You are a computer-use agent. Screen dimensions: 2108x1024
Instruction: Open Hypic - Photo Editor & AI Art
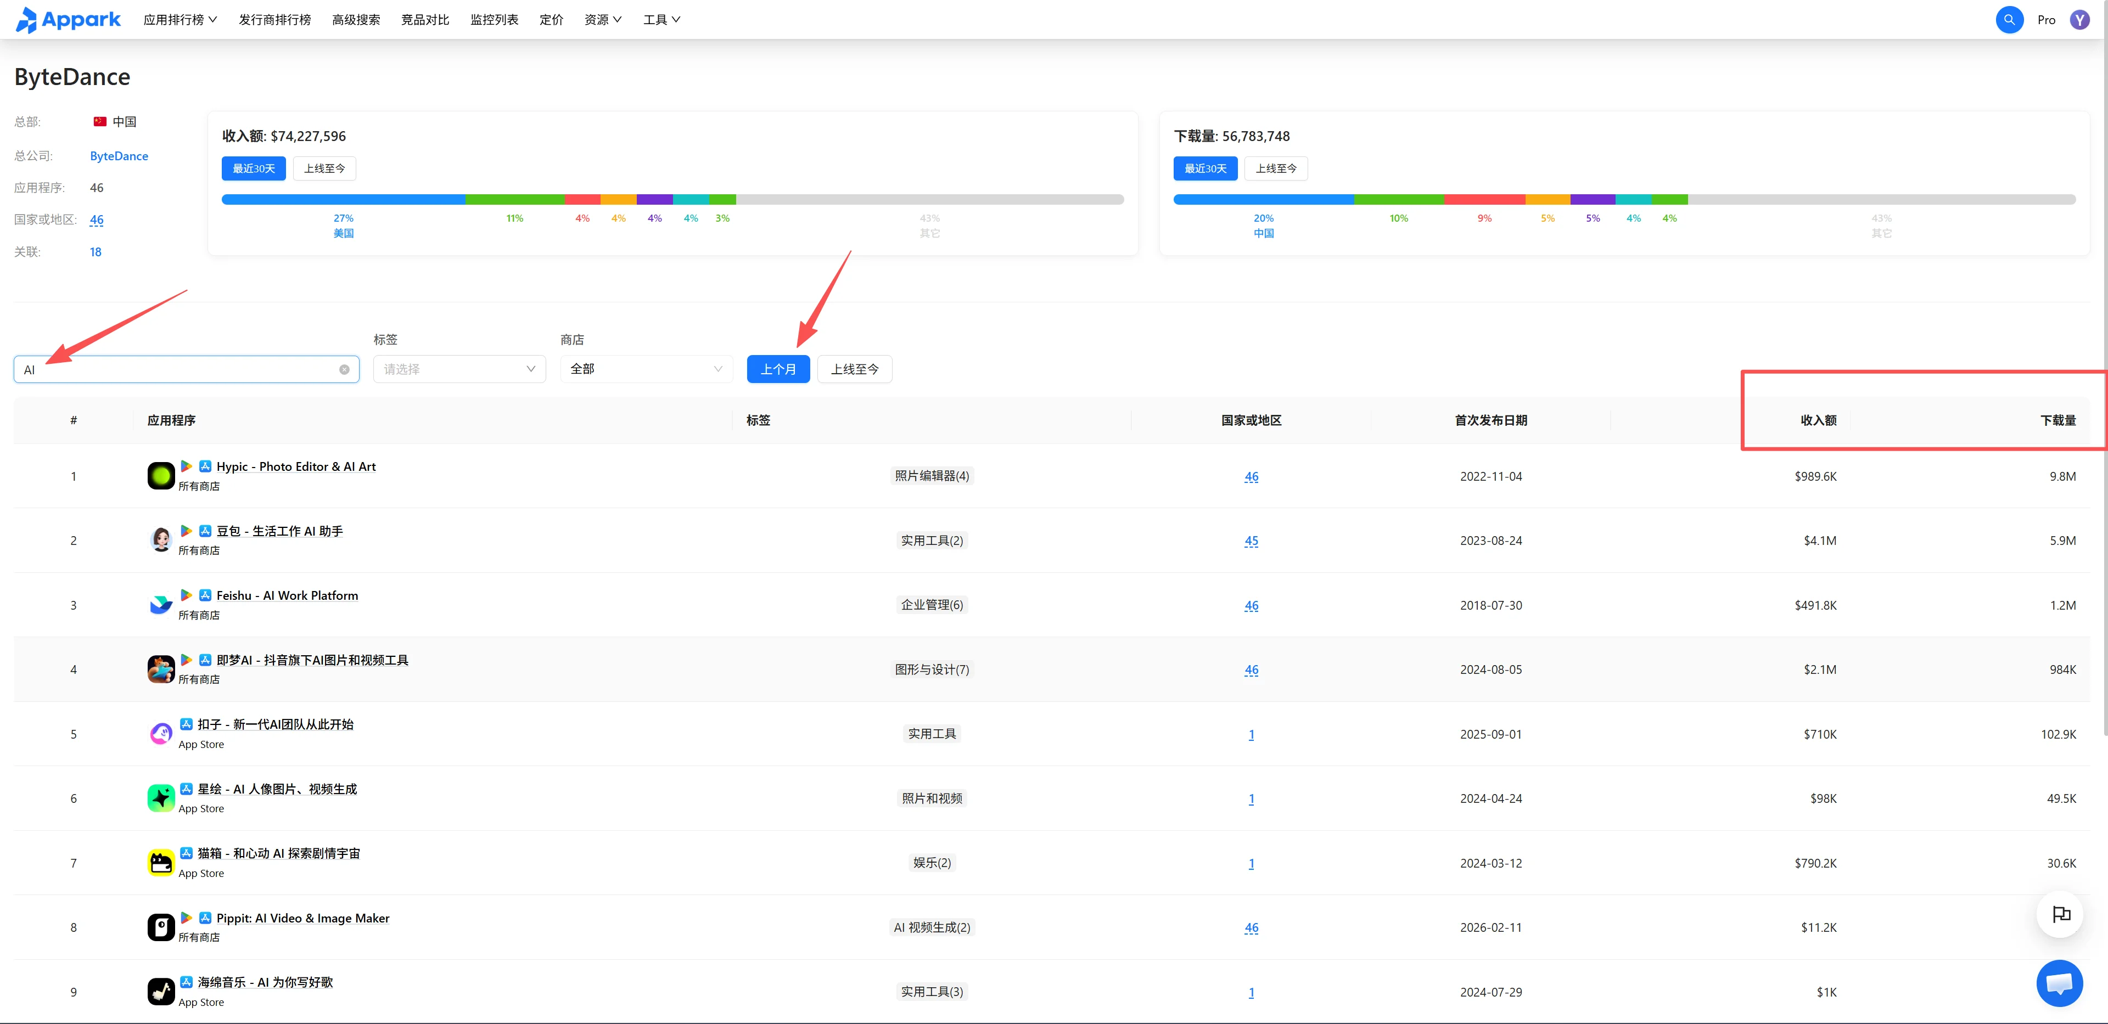pos(296,466)
